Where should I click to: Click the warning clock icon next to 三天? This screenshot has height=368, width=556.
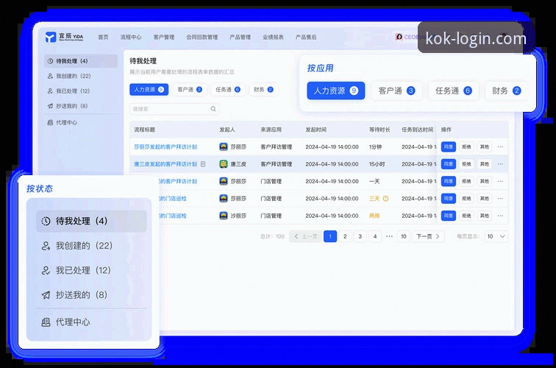(386, 199)
